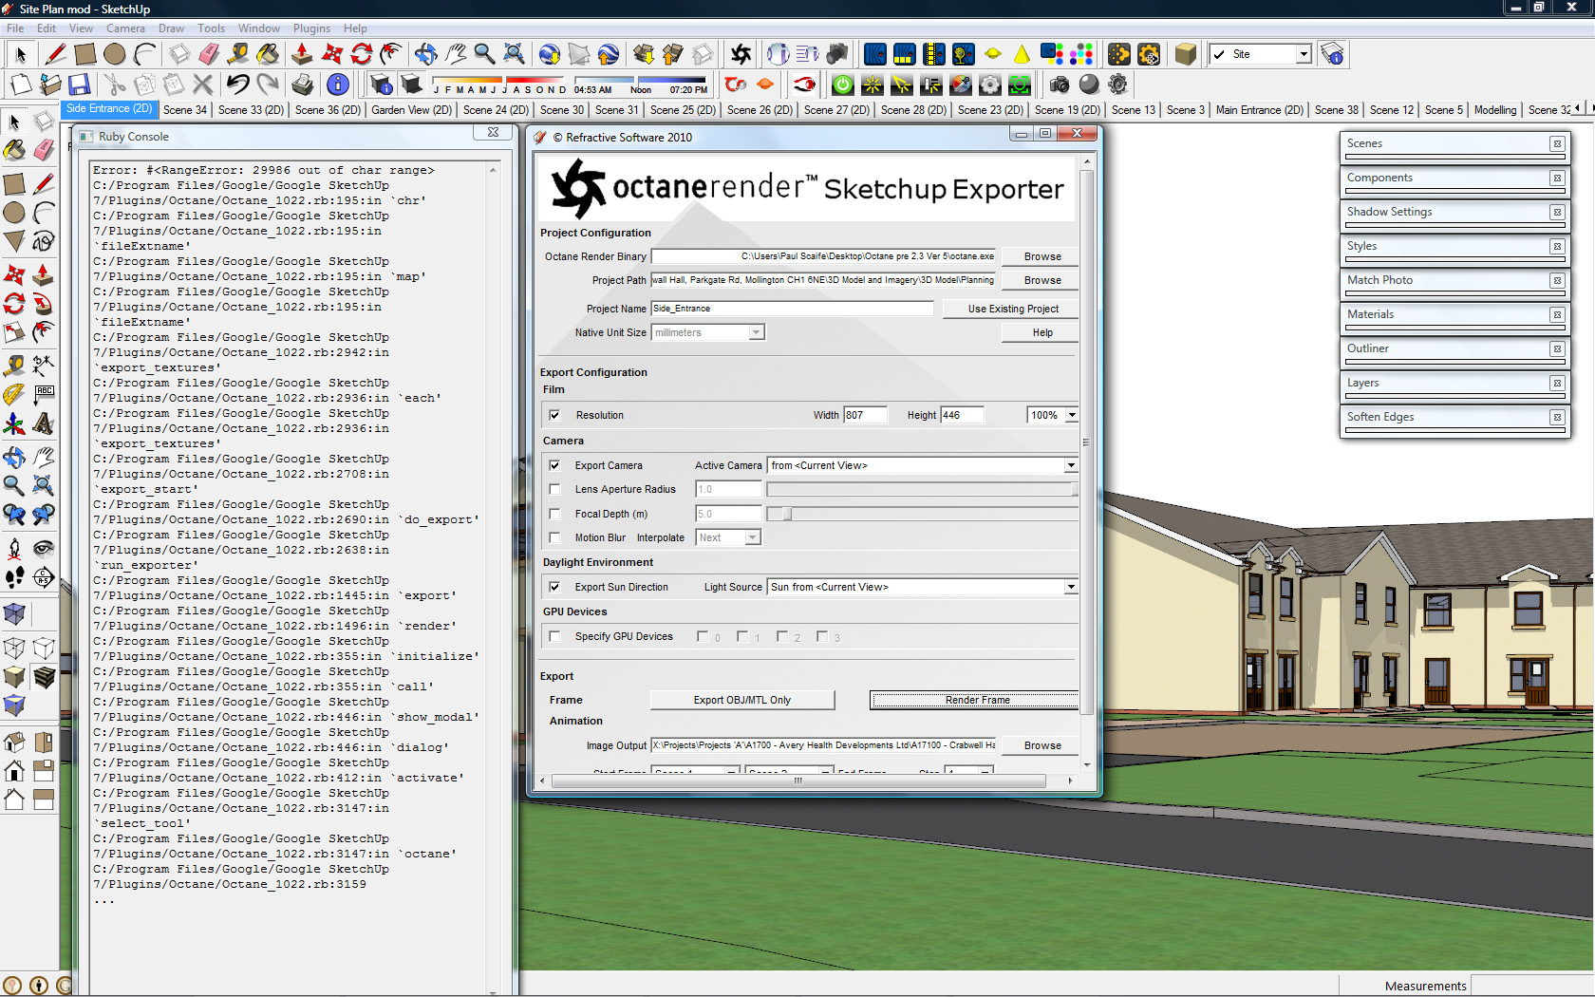
Task: Select the Protractor tool in left toolbar
Action: click(14, 394)
